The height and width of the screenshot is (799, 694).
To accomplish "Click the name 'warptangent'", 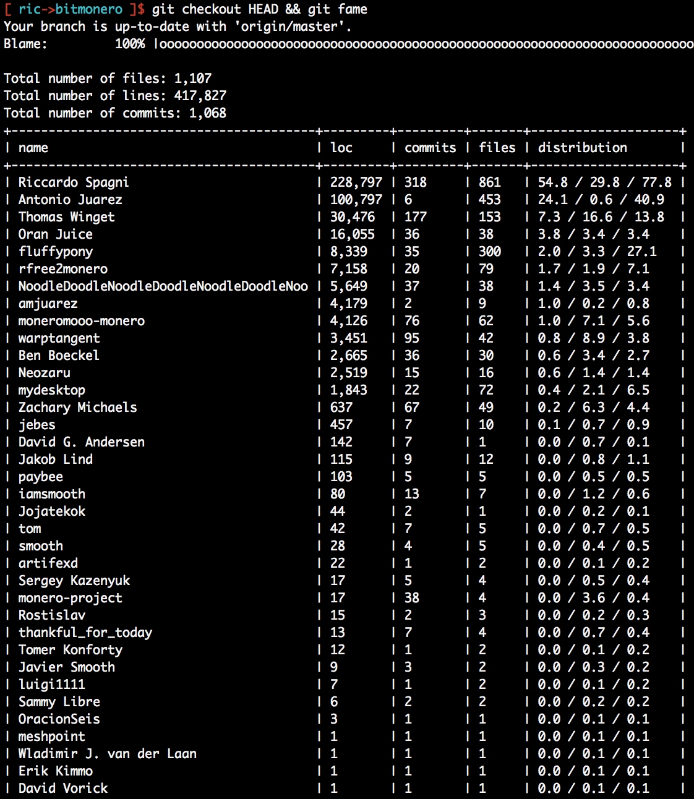I will tap(59, 338).
